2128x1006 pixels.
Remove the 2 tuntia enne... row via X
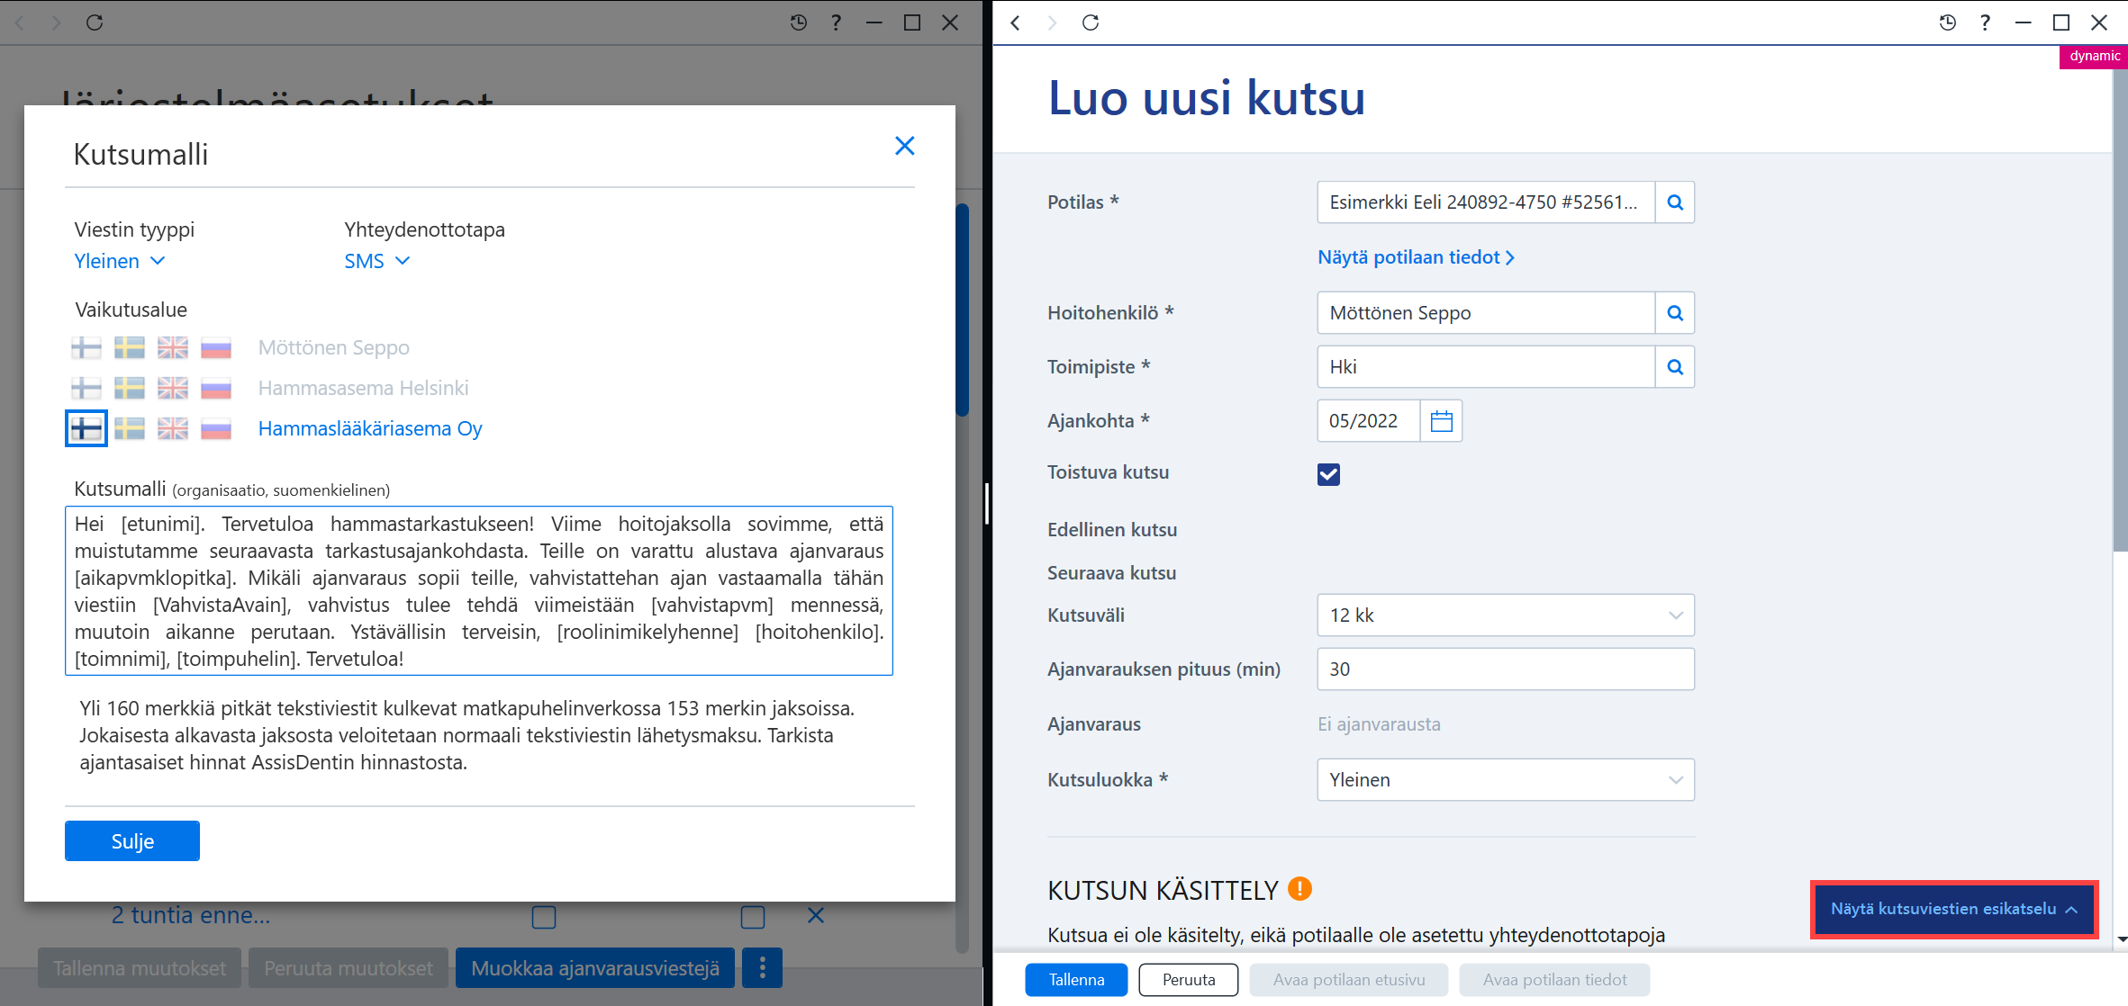point(816,915)
